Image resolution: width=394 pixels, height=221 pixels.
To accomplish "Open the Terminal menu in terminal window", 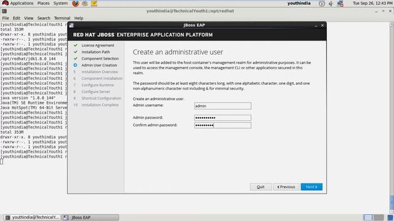I will coord(62,18).
